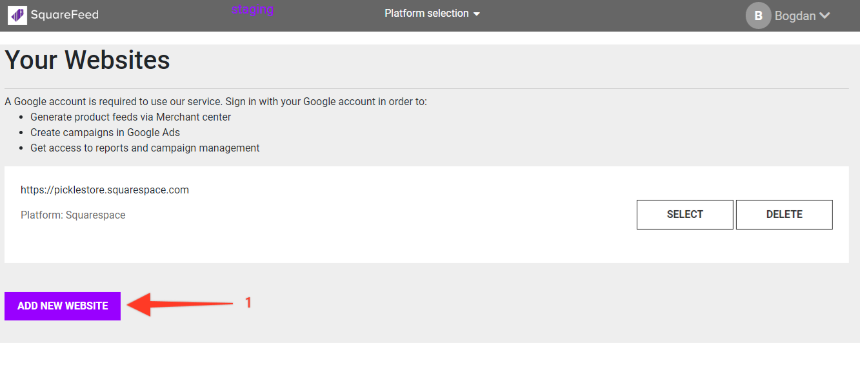Click the Create campaigns in Google Ads bullet
Screen dimensions: 860x383
105,132
